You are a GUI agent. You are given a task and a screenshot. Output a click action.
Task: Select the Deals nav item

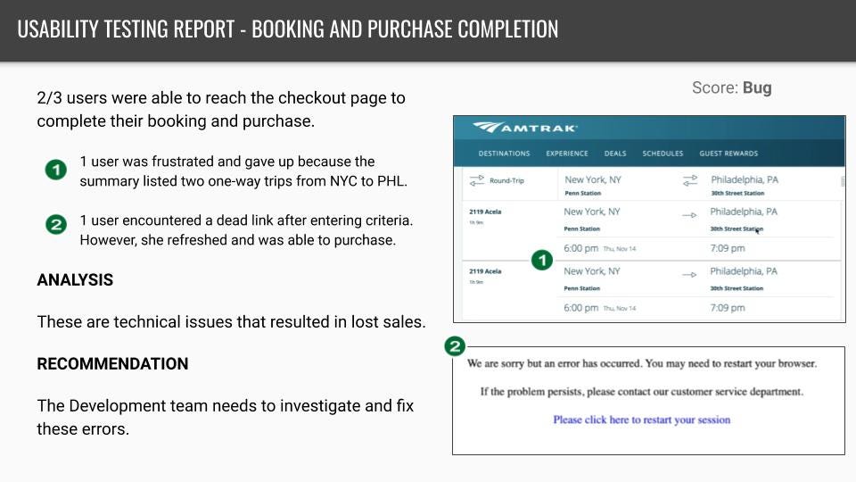(615, 154)
